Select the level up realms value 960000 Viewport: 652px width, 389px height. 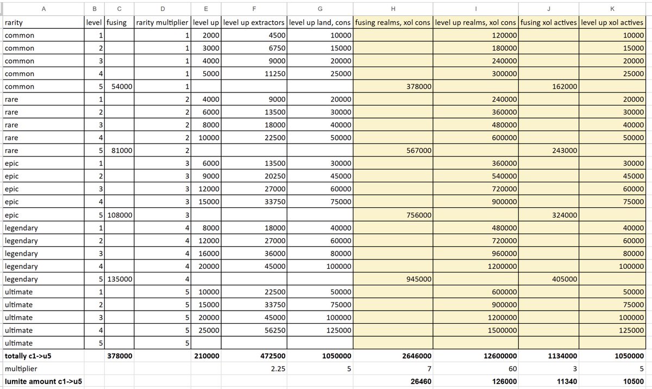tap(476, 254)
